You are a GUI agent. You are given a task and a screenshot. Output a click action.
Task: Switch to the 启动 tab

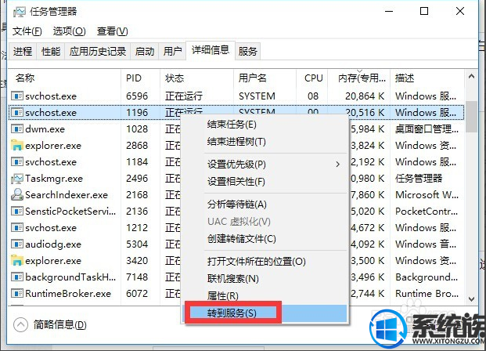pos(145,51)
